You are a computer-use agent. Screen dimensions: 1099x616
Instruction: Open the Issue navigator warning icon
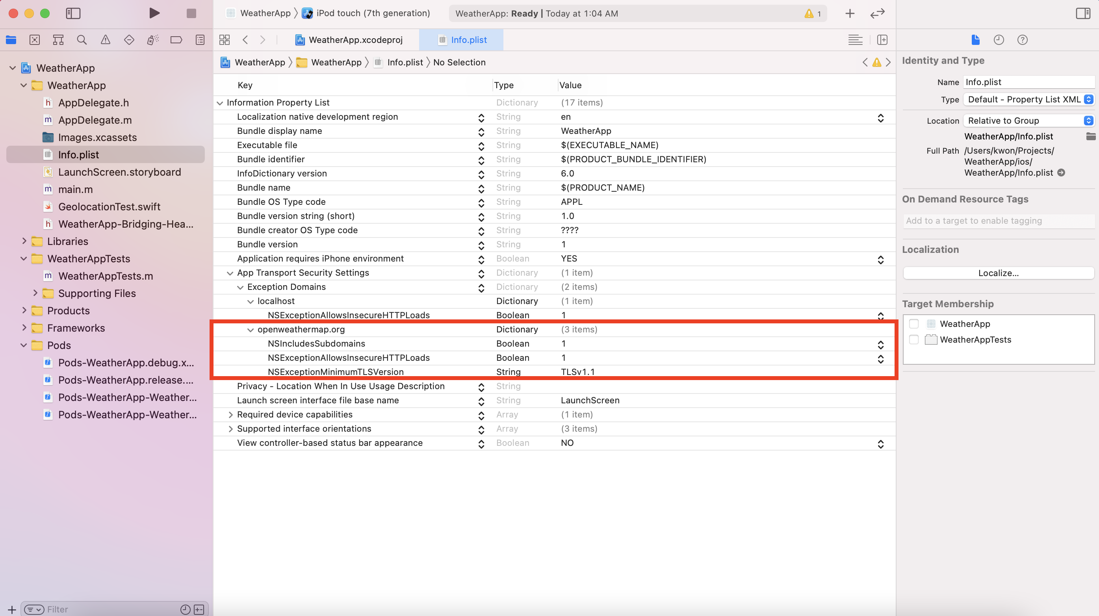click(x=106, y=40)
